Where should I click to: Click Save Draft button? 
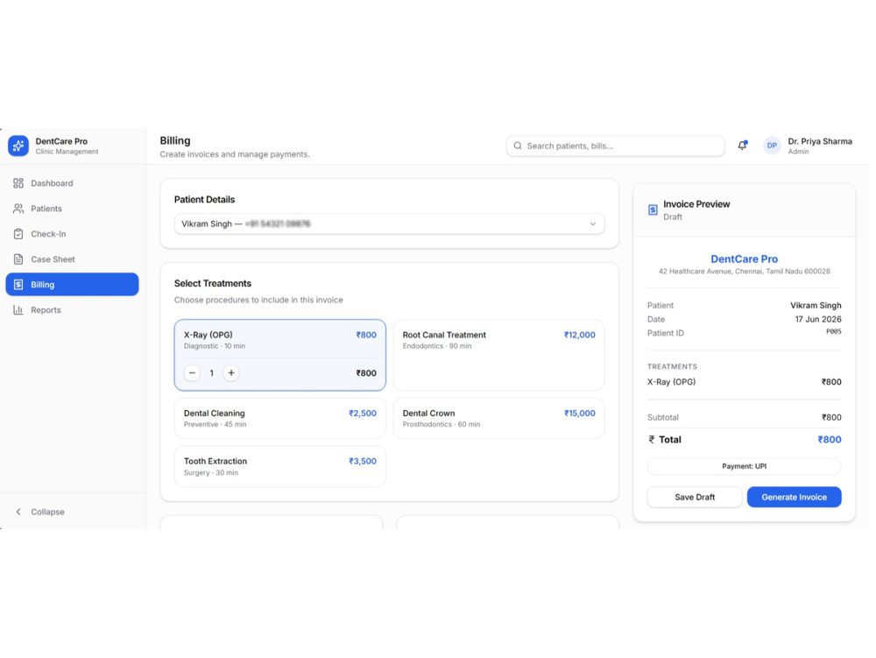point(695,497)
